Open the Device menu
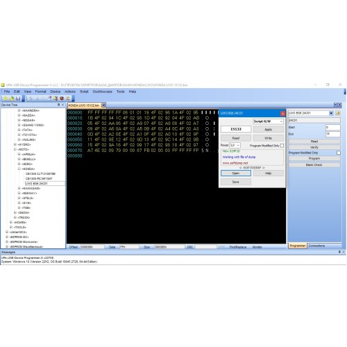The width and height of the screenshot is (347, 347). (x=56, y=92)
